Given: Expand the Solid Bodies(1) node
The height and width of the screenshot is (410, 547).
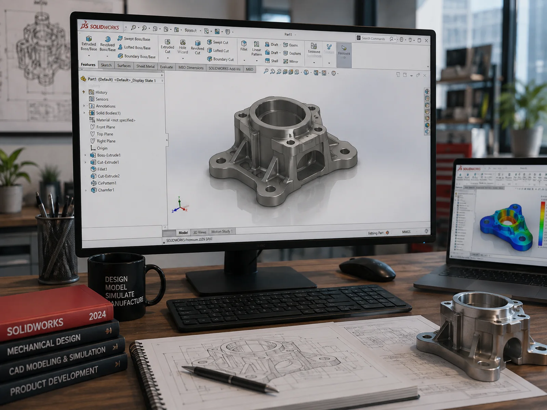Looking at the screenshot, I should pos(84,113).
